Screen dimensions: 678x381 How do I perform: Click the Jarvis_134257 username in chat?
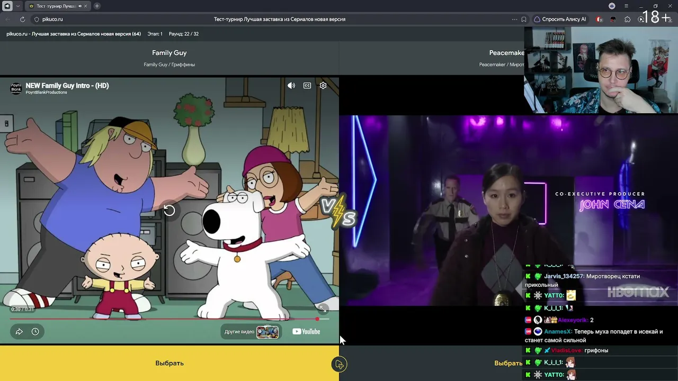point(564,276)
